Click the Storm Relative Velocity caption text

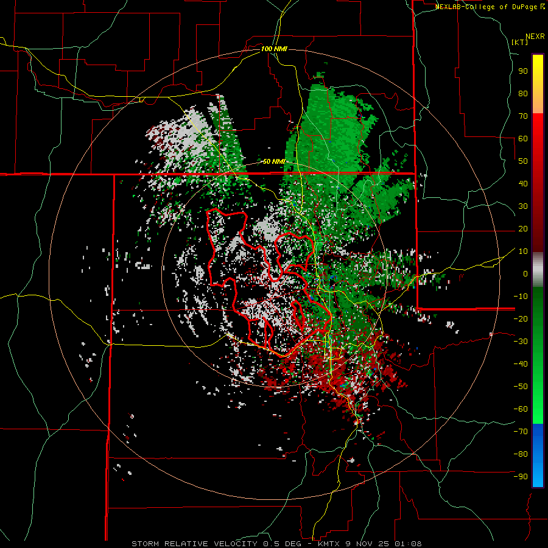pos(276,544)
